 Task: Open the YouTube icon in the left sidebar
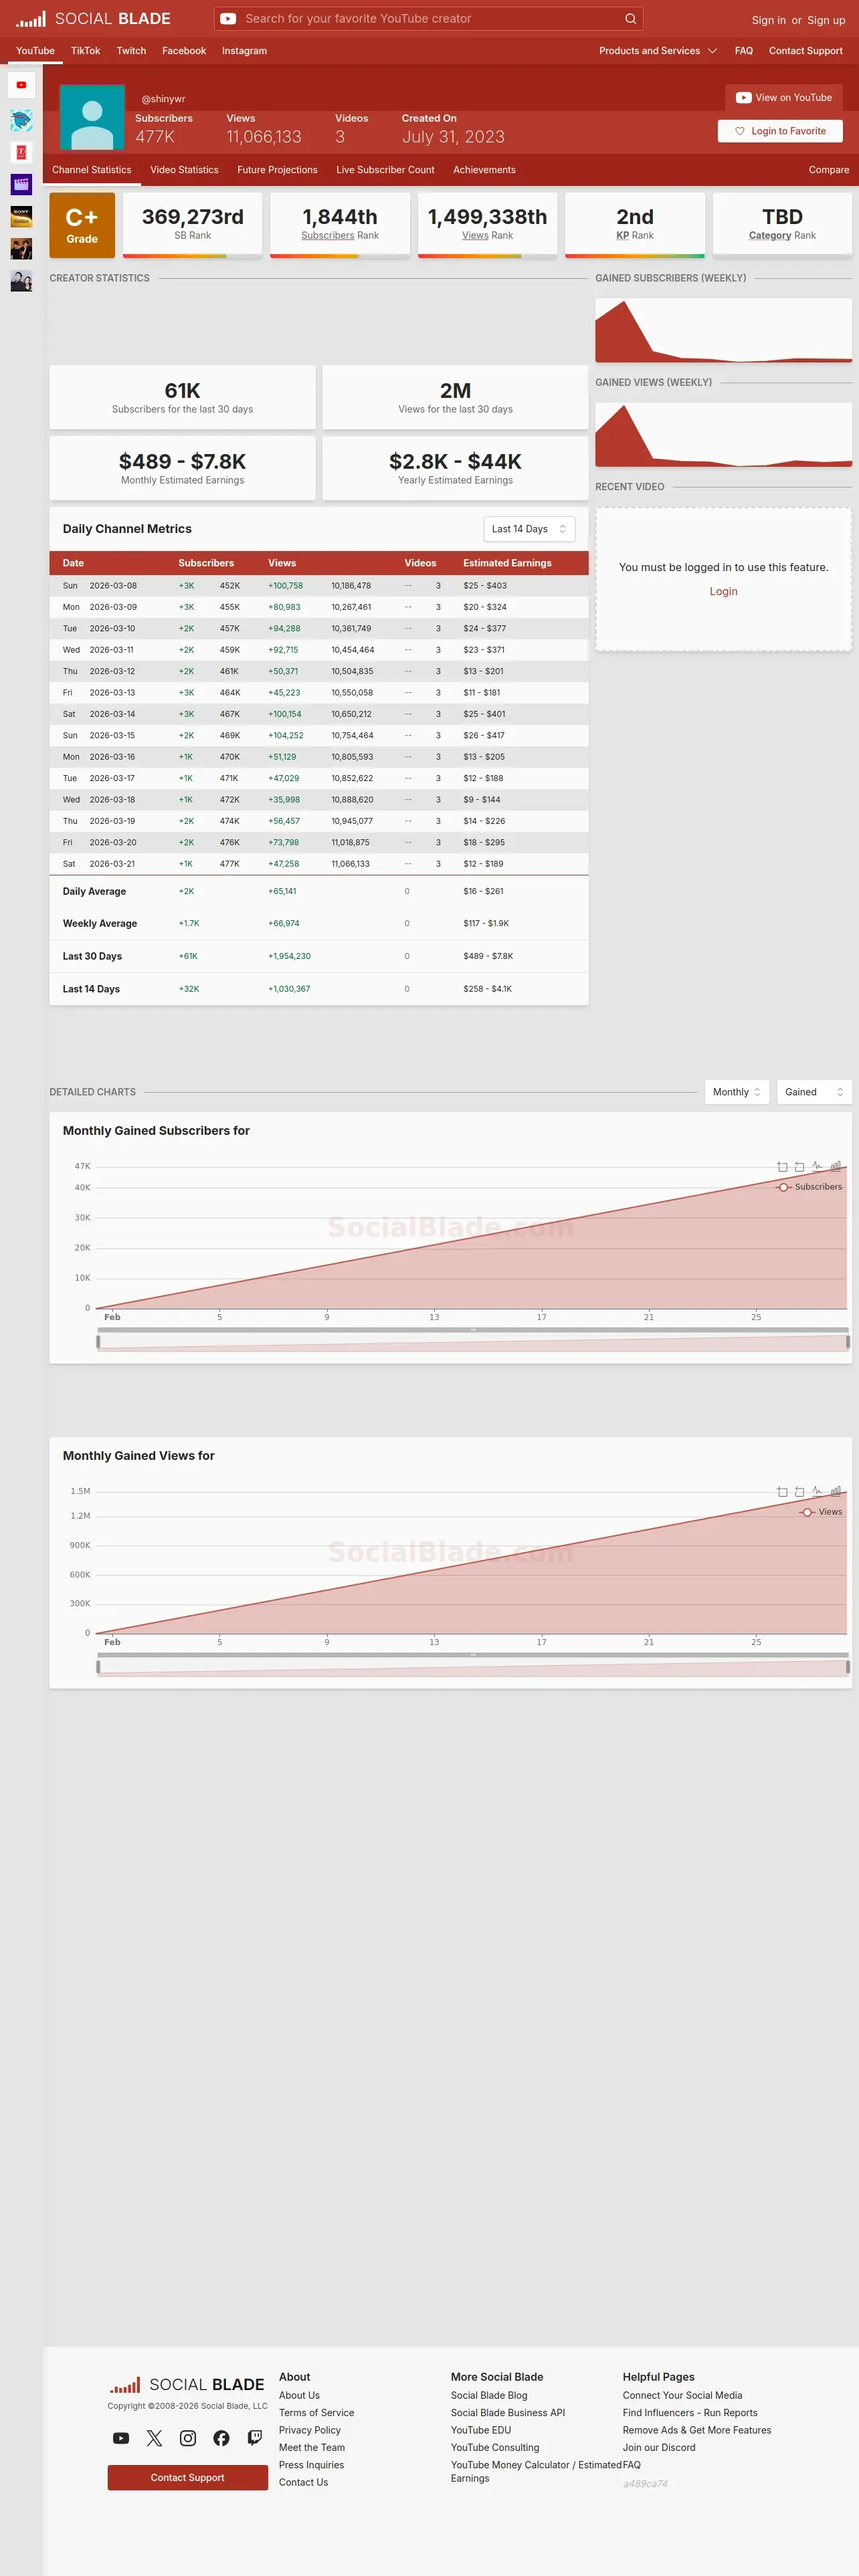[21, 85]
